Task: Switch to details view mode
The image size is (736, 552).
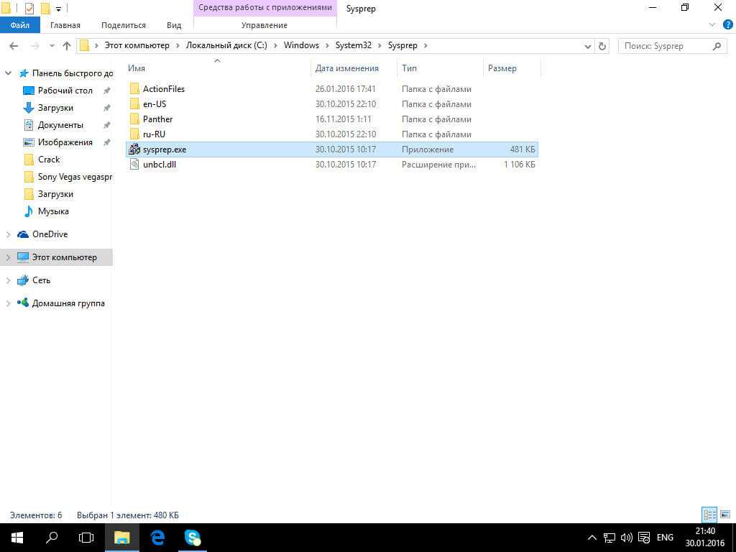Action: (709, 515)
